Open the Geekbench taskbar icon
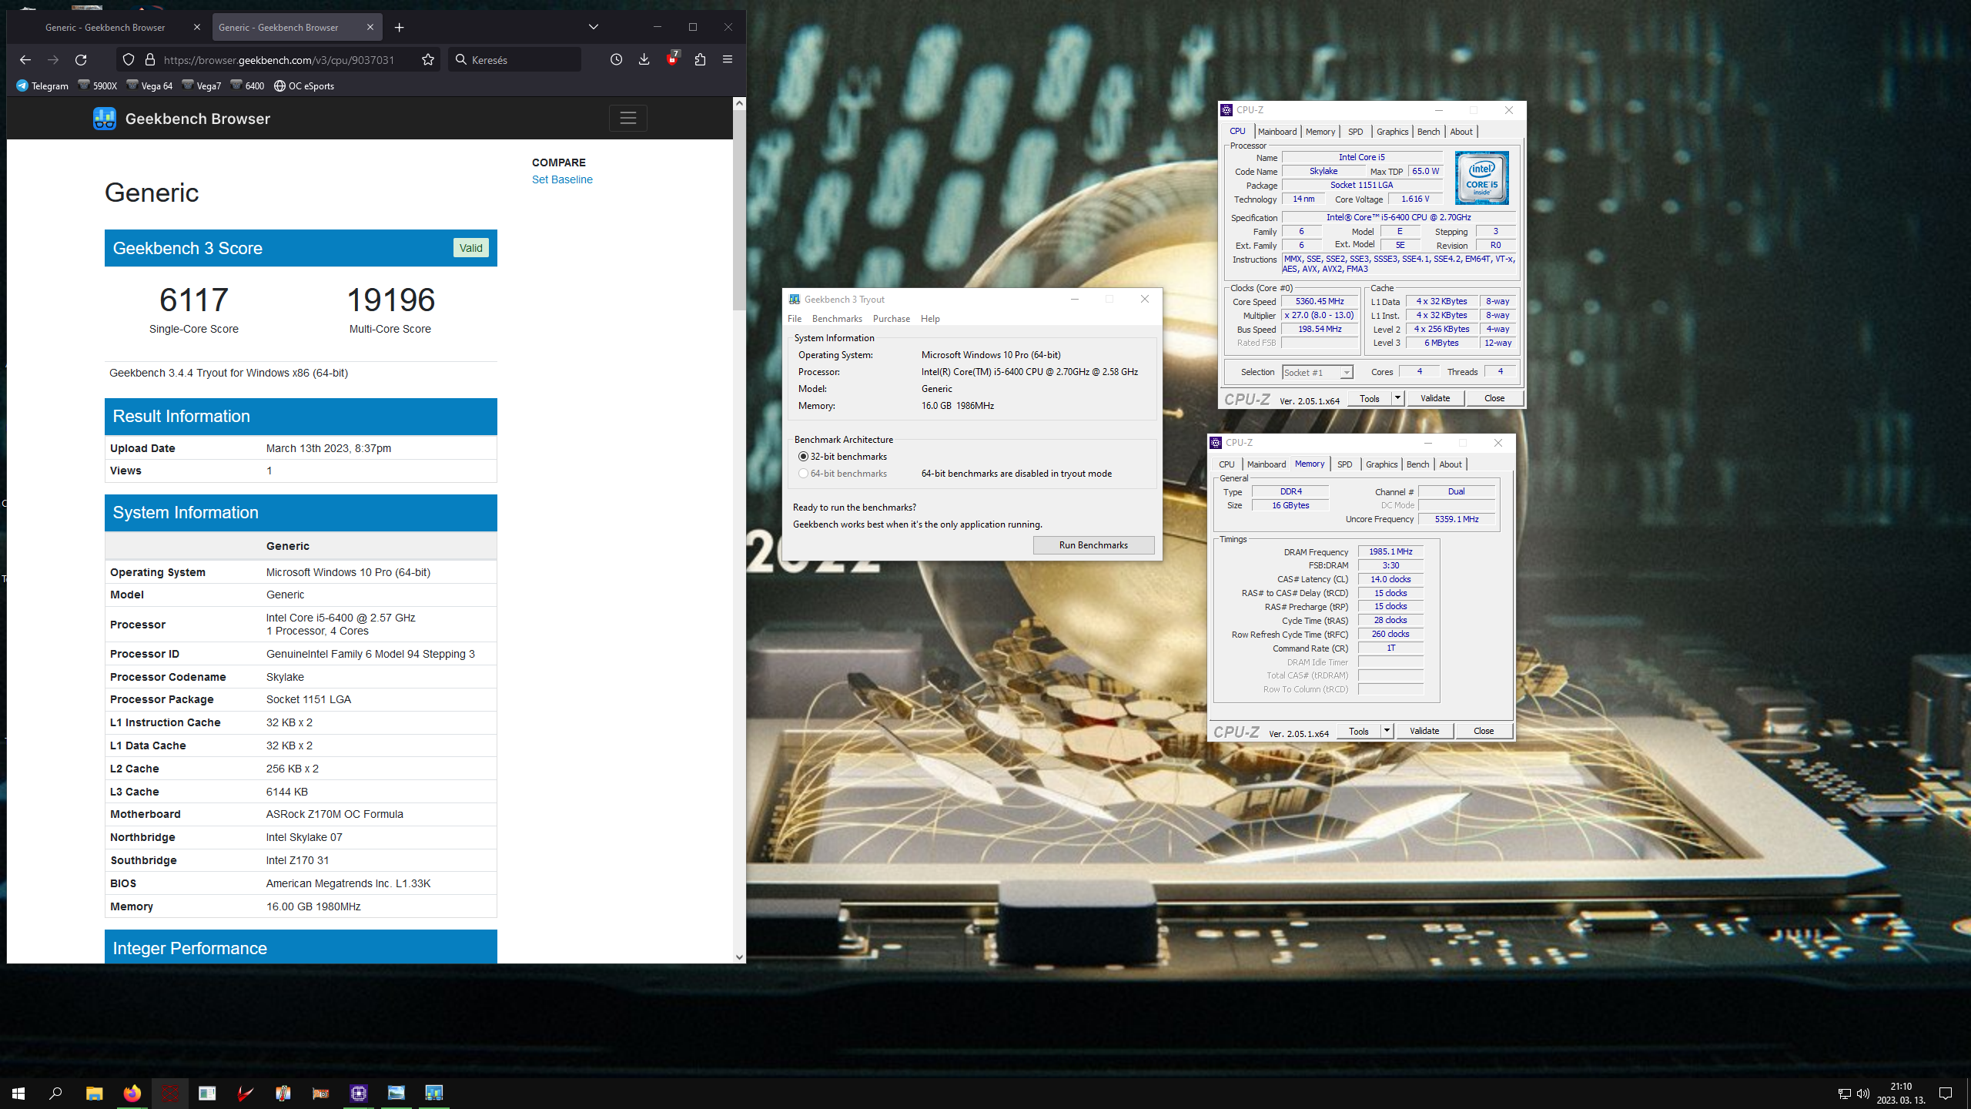1971x1109 pixels. click(x=434, y=1093)
